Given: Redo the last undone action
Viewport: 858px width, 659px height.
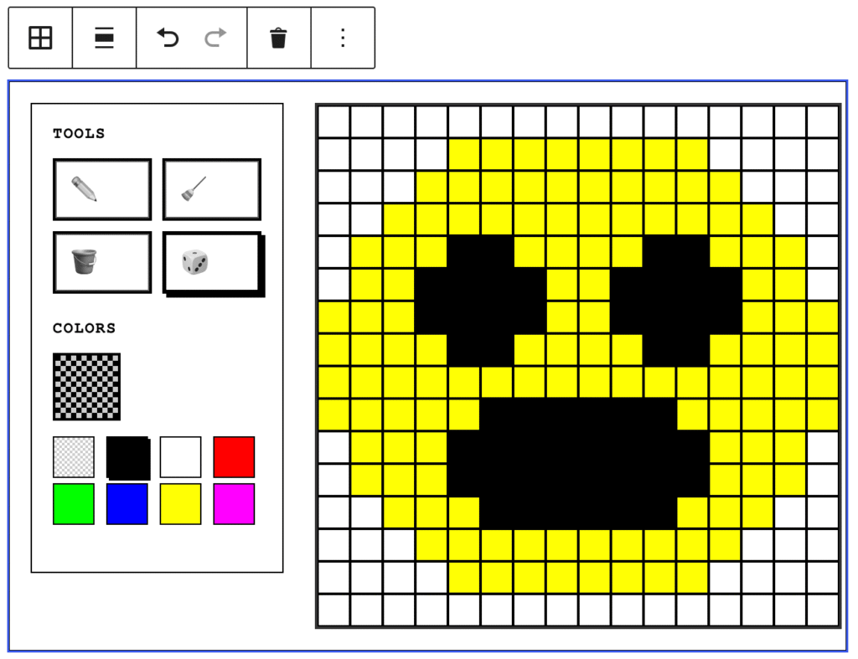Looking at the screenshot, I should click(216, 38).
